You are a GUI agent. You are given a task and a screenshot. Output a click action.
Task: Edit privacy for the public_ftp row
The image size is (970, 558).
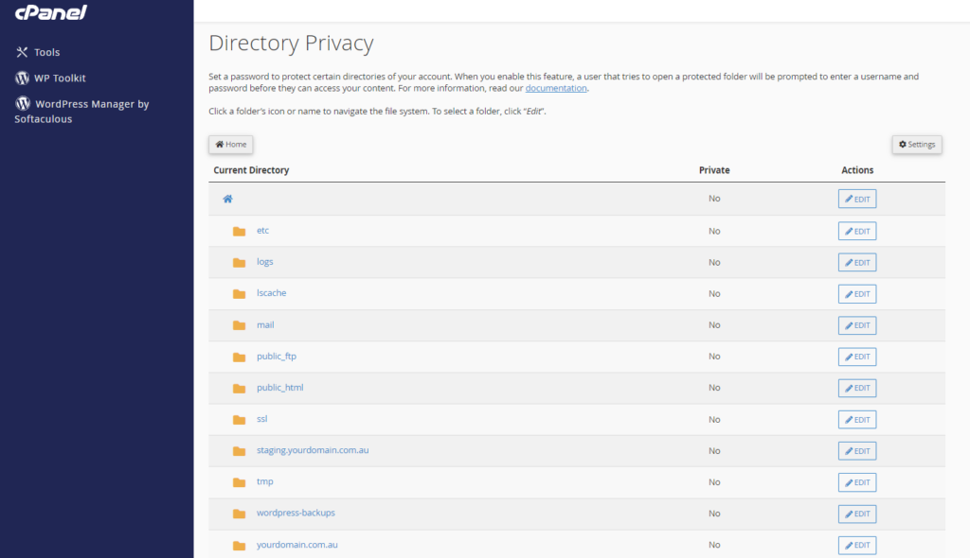856,357
